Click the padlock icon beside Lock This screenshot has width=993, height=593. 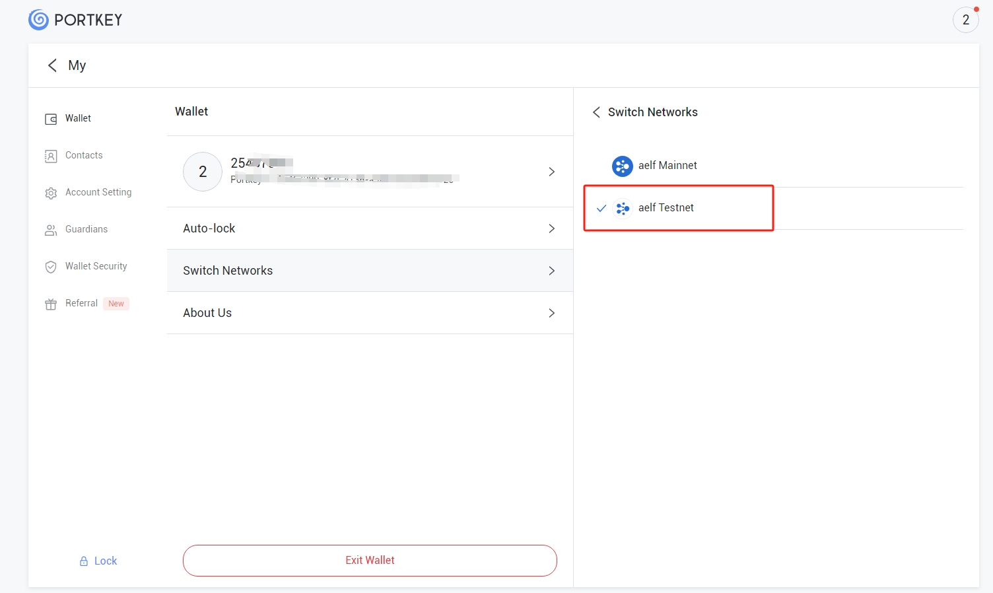pyautogui.click(x=84, y=561)
